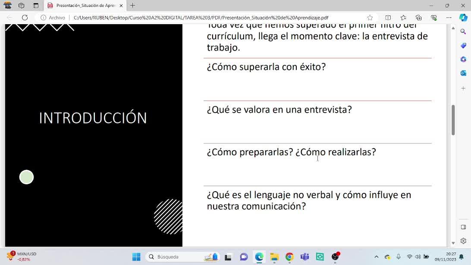Open Google Chrome from taskbar
The height and width of the screenshot is (265, 471).
pyautogui.click(x=289, y=257)
